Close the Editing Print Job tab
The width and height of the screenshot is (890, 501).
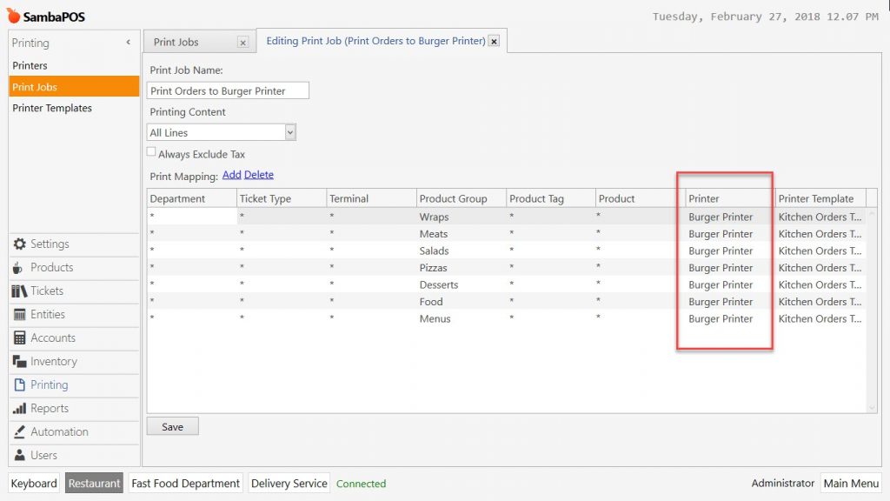pos(495,42)
